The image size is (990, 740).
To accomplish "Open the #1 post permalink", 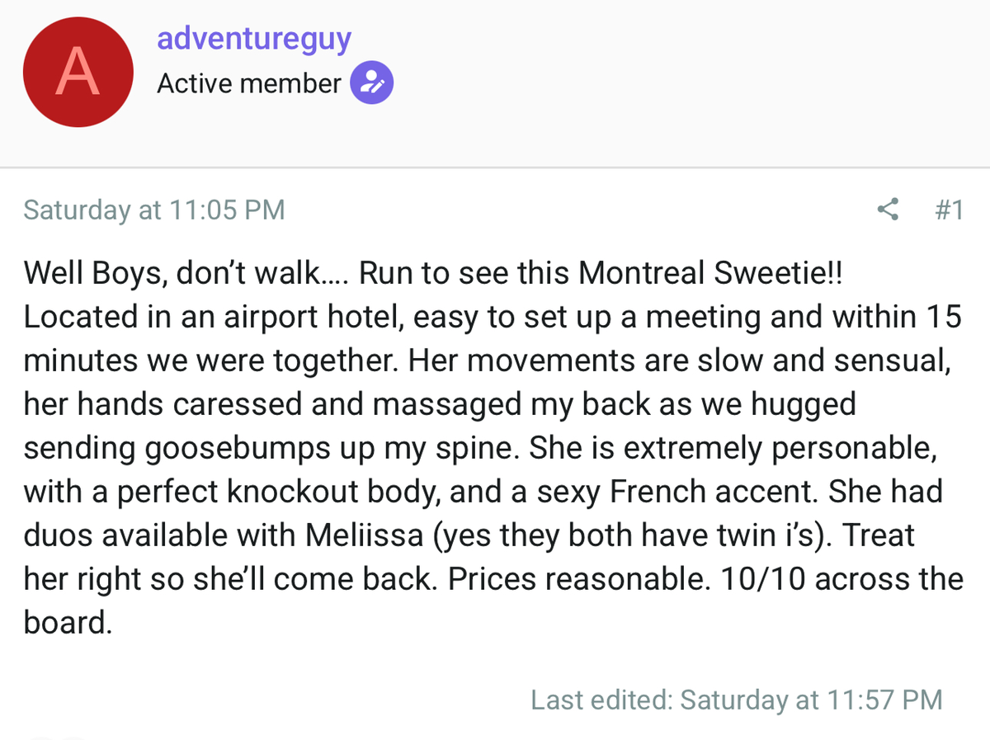I will tap(949, 210).
